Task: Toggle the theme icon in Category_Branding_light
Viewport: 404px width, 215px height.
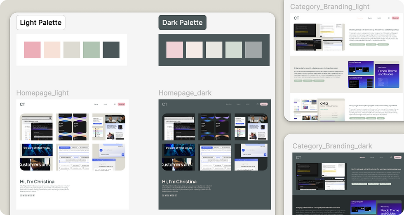Action: (x=389, y=18)
